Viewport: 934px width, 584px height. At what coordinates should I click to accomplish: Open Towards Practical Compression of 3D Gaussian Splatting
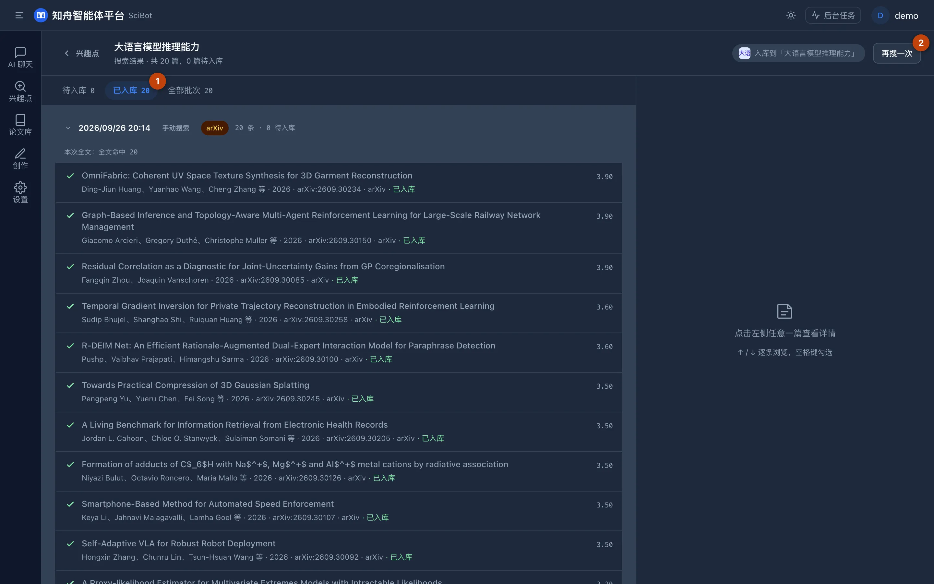click(338, 393)
